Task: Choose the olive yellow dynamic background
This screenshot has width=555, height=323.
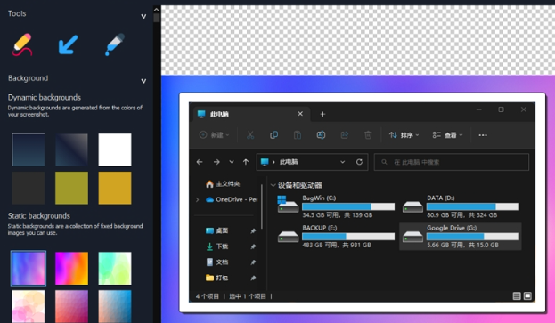Action: [71, 188]
